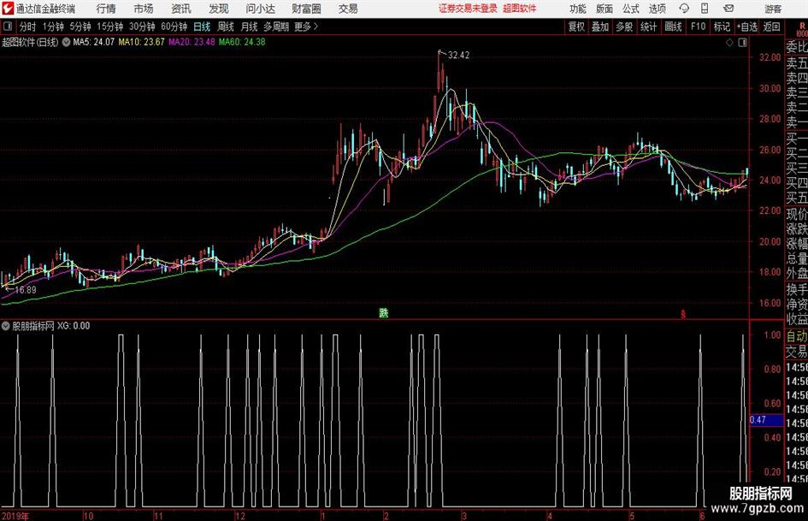This screenshot has height=521, width=808.
Task: Click the 叠加 overlay toolbar button
Action: pos(600,27)
